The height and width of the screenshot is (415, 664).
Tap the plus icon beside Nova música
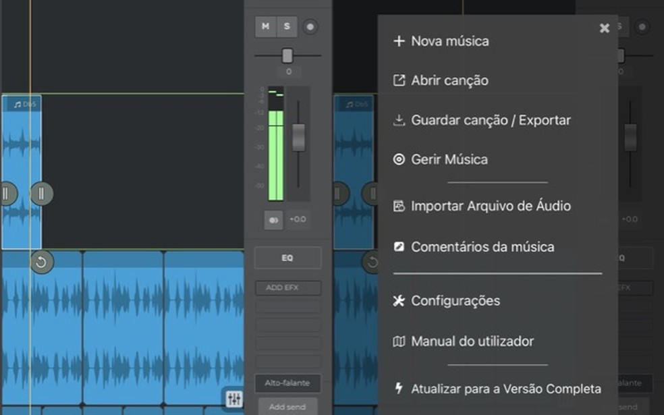point(398,41)
